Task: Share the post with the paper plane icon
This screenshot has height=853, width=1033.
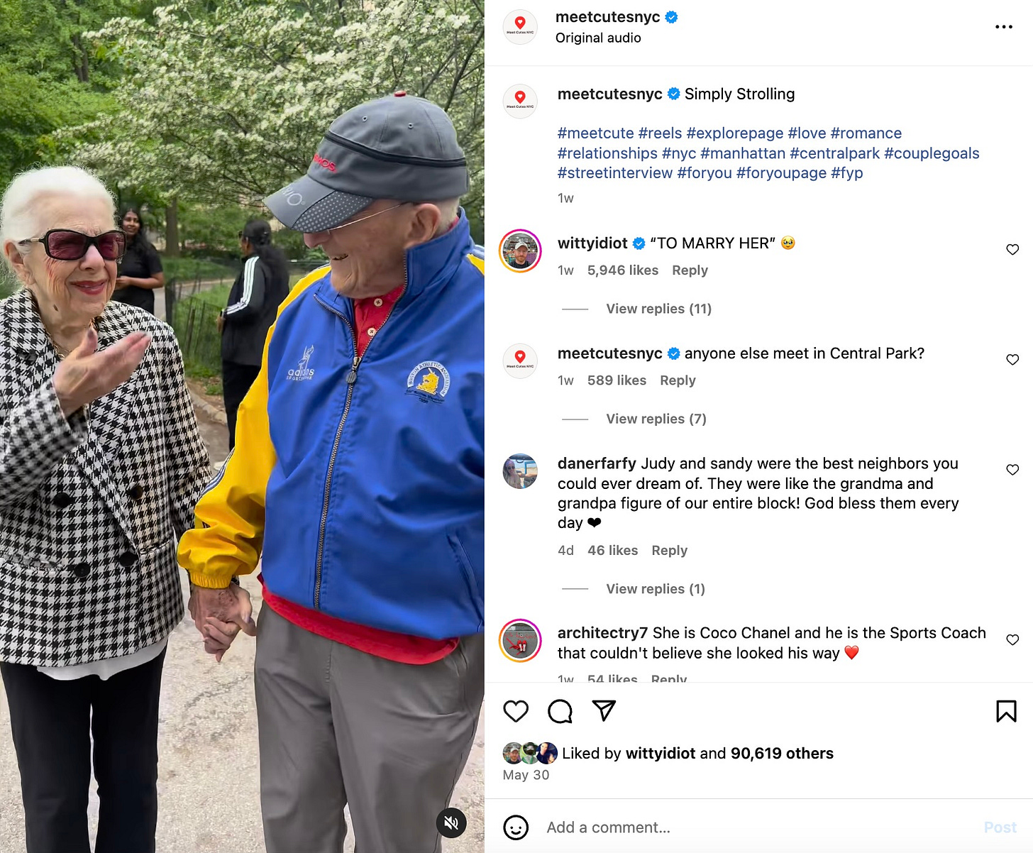Action: (604, 710)
